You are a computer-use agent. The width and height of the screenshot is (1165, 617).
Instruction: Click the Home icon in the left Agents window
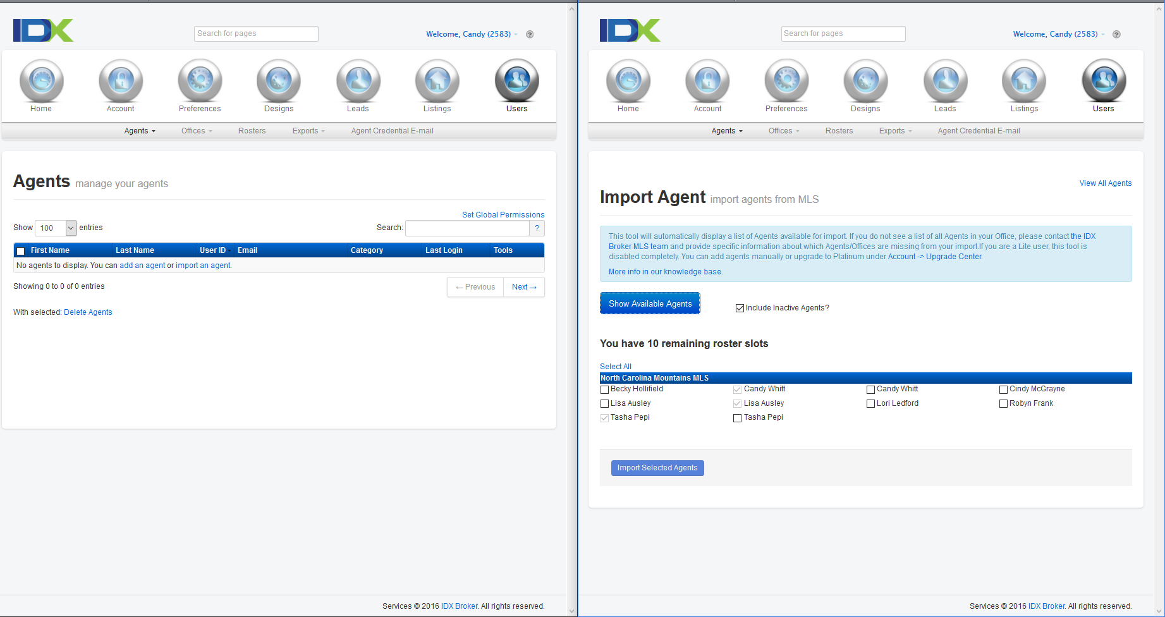[42, 80]
